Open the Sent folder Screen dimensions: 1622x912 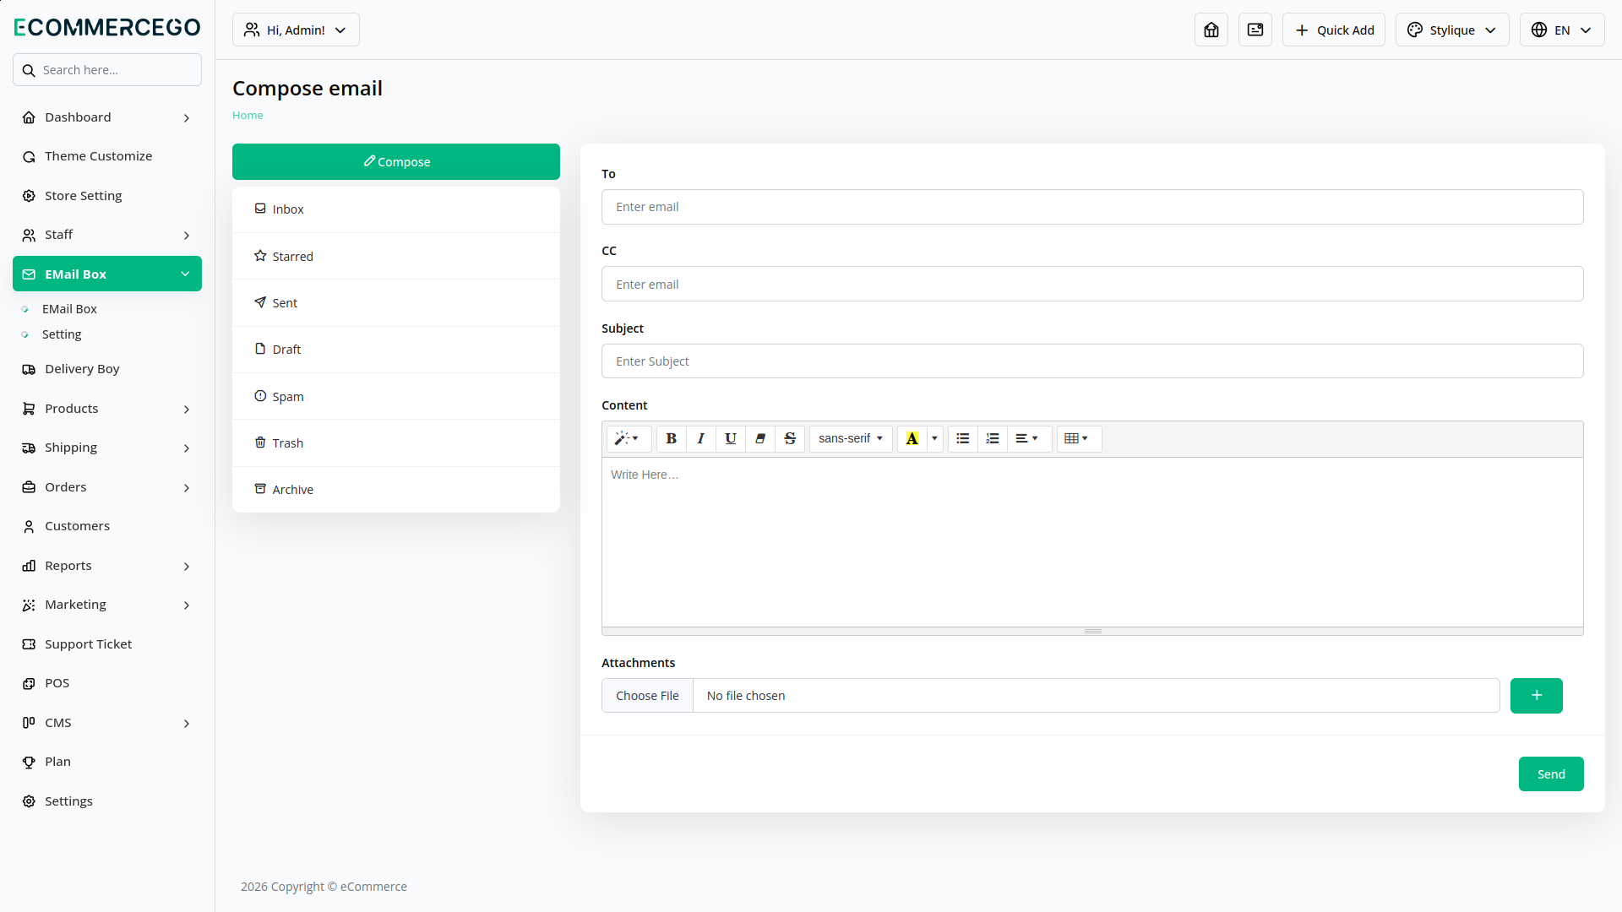click(x=396, y=302)
